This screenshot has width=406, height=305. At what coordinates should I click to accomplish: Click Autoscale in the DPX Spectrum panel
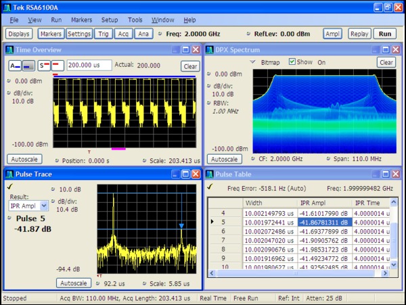point(224,159)
